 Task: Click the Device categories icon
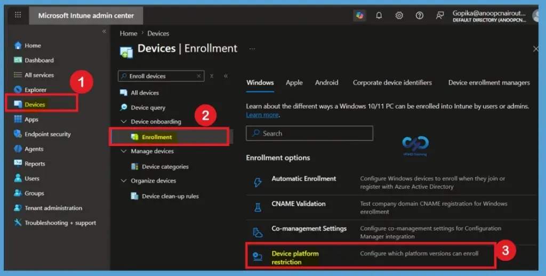coord(135,167)
